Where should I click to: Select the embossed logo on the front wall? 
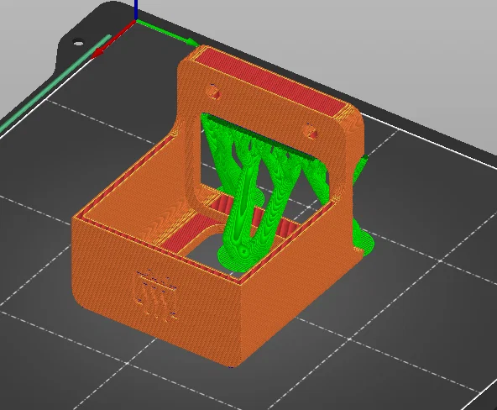pos(156,296)
